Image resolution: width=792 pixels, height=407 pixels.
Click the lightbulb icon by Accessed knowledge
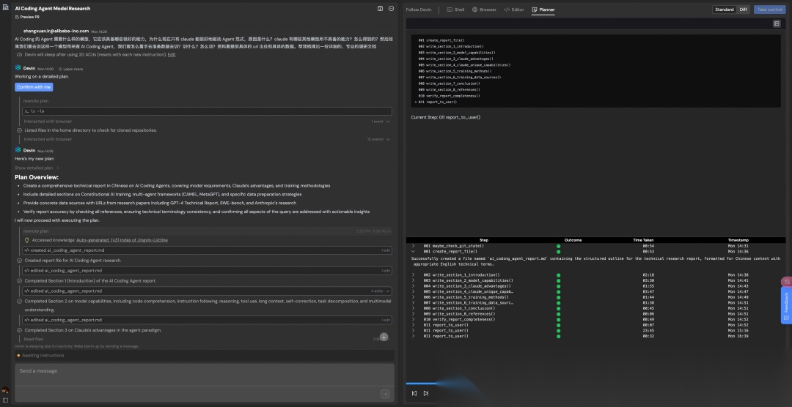[27, 240]
